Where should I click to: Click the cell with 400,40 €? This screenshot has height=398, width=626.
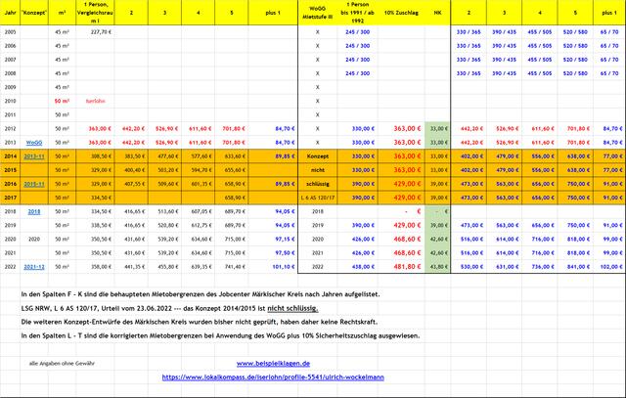131,170
